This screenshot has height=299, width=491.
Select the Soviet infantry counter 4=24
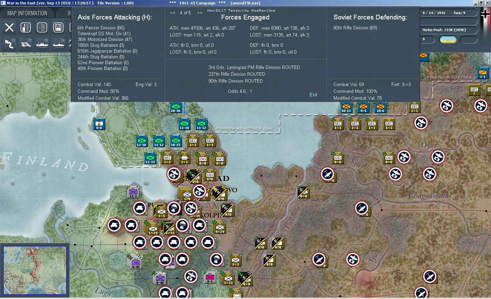(220, 227)
